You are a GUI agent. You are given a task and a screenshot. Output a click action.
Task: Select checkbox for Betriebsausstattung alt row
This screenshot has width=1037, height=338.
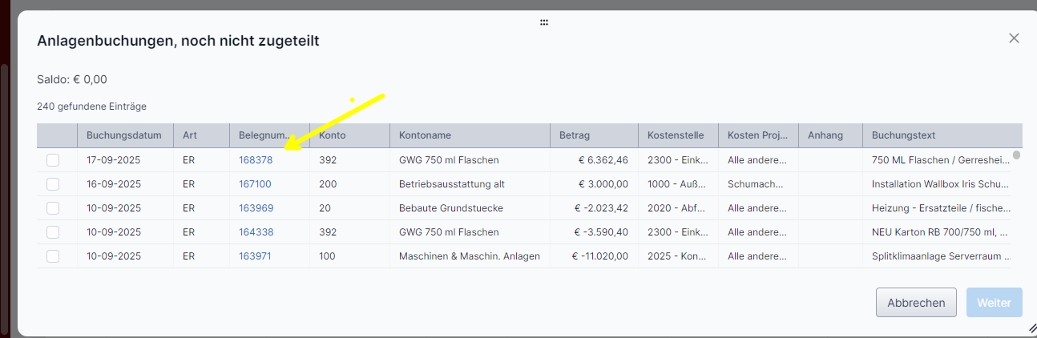53,184
